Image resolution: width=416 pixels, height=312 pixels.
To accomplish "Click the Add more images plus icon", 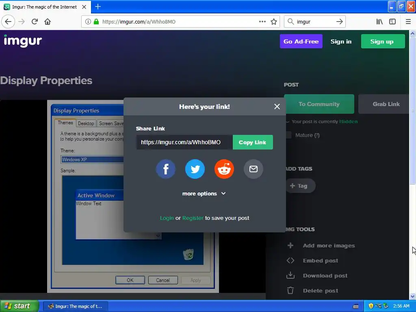I will click(290, 246).
